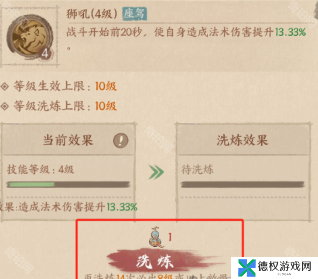Click the diamond bullet beside 等级洗炼上限
The image size is (318, 279).
5,106
